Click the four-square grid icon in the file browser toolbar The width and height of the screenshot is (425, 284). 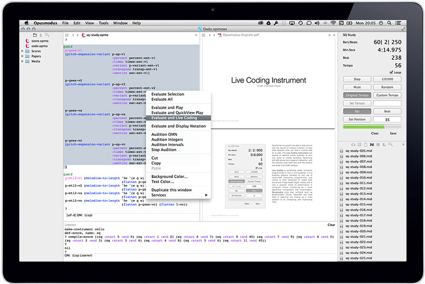[359, 145]
